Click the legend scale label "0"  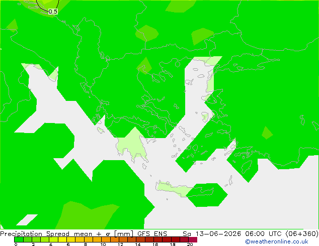click(16, 244)
